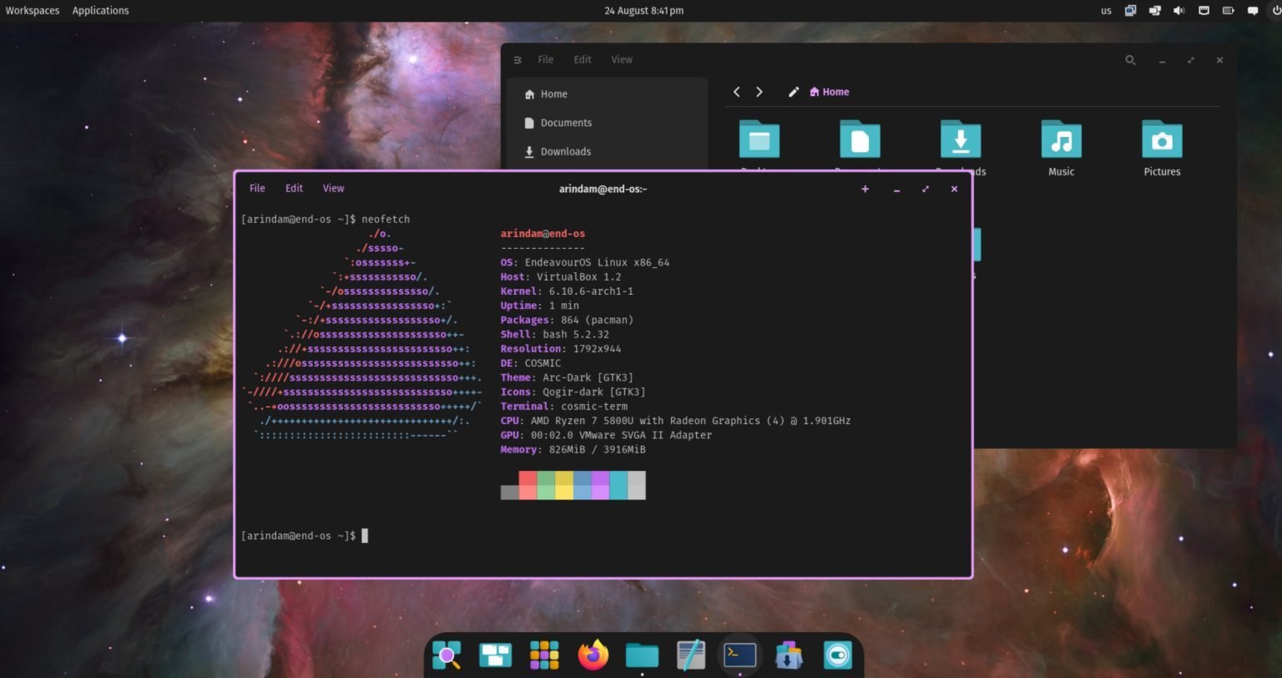
Task: Open the app library grid icon in the dock
Action: click(544, 655)
